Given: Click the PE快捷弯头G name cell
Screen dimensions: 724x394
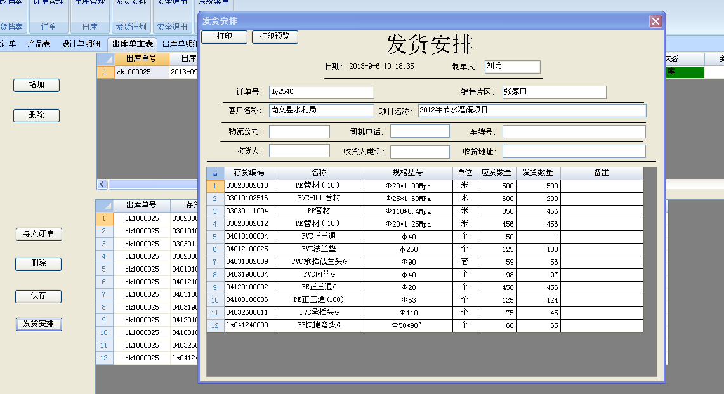Looking at the screenshot, I should click(319, 325).
